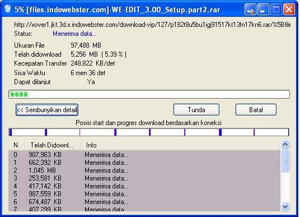This screenshot has height=217, width=300.
Task: Click the IDM globe icon in title bar
Action: [x=8, y=9]
